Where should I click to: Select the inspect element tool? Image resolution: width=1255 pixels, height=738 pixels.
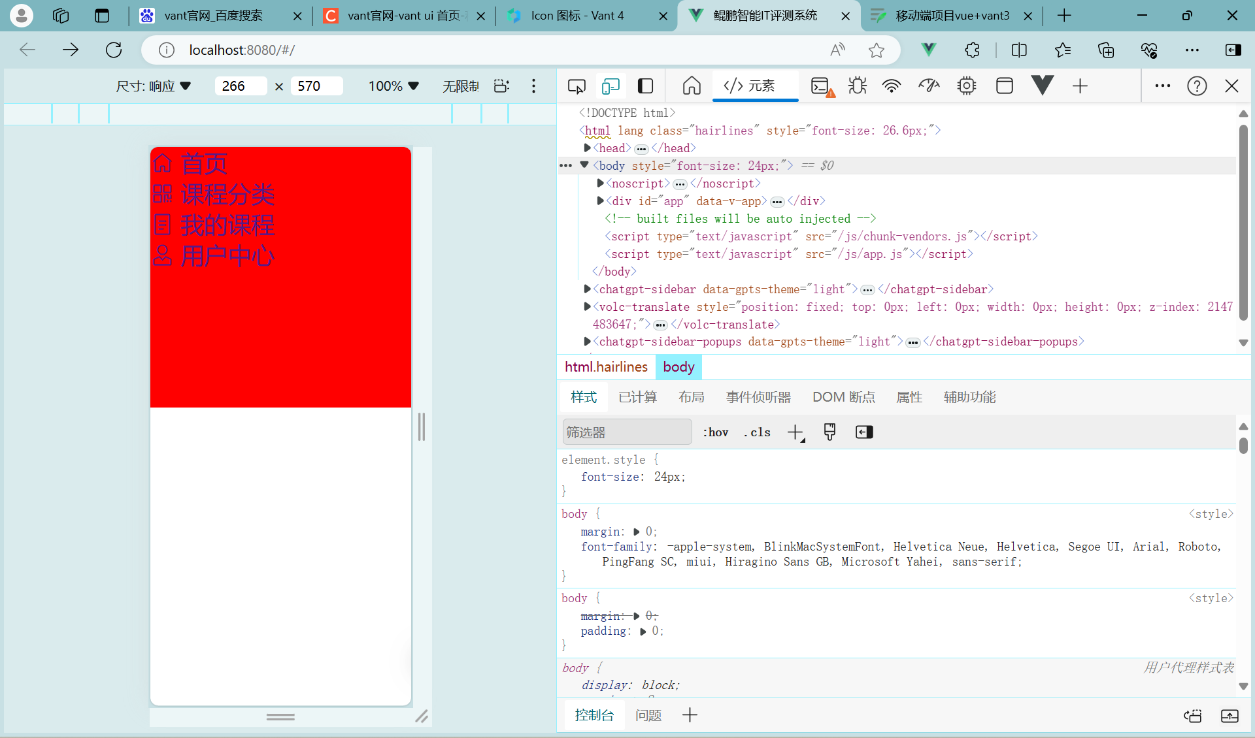click(576, 86)
